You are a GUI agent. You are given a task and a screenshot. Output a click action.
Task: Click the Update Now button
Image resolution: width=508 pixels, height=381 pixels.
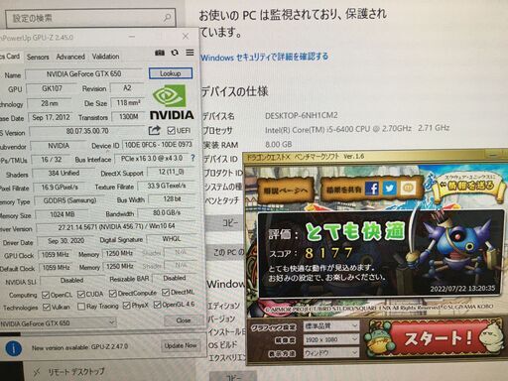click(x=181, y=345)
